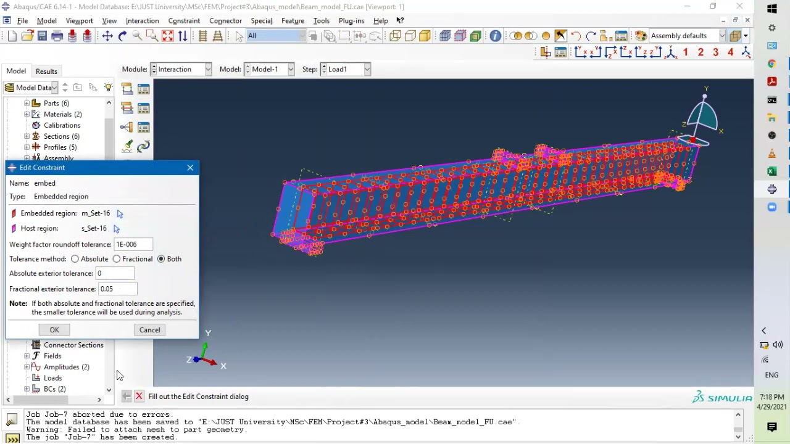This screenshot has height=444, width=790.
Task: Select the Box Zoom tool
Action: point(152,36)
